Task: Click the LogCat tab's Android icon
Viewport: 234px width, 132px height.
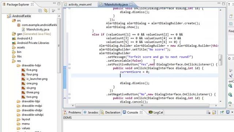Action: 151,112
